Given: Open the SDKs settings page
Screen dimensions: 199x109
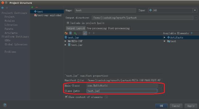Looking at the screenshot, I should [x=7, y=40].
